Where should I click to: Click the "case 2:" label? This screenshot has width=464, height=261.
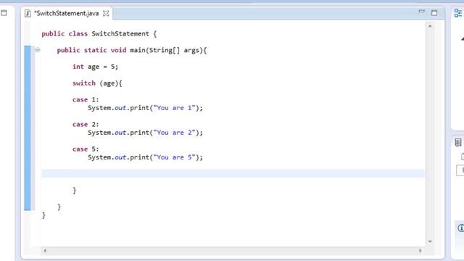(86, 125)
